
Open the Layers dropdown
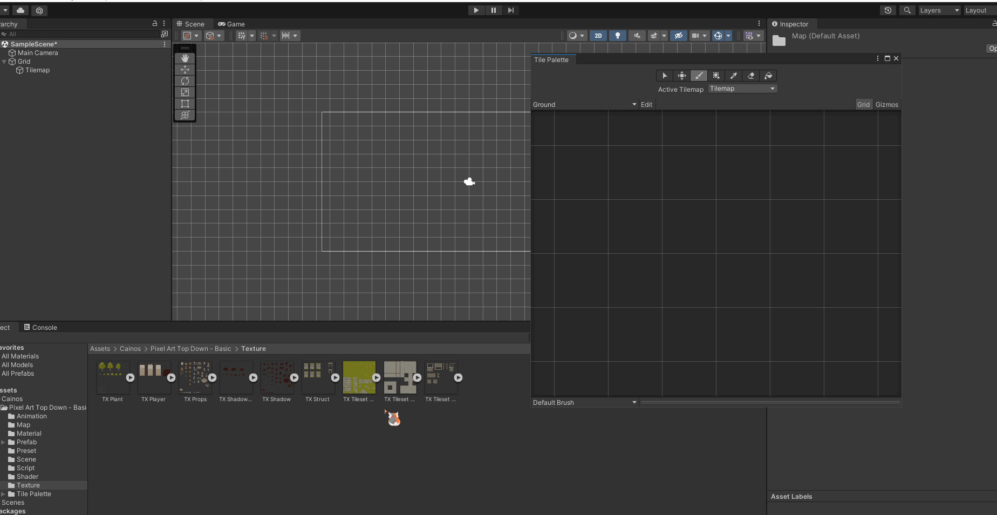click(940, 10)
